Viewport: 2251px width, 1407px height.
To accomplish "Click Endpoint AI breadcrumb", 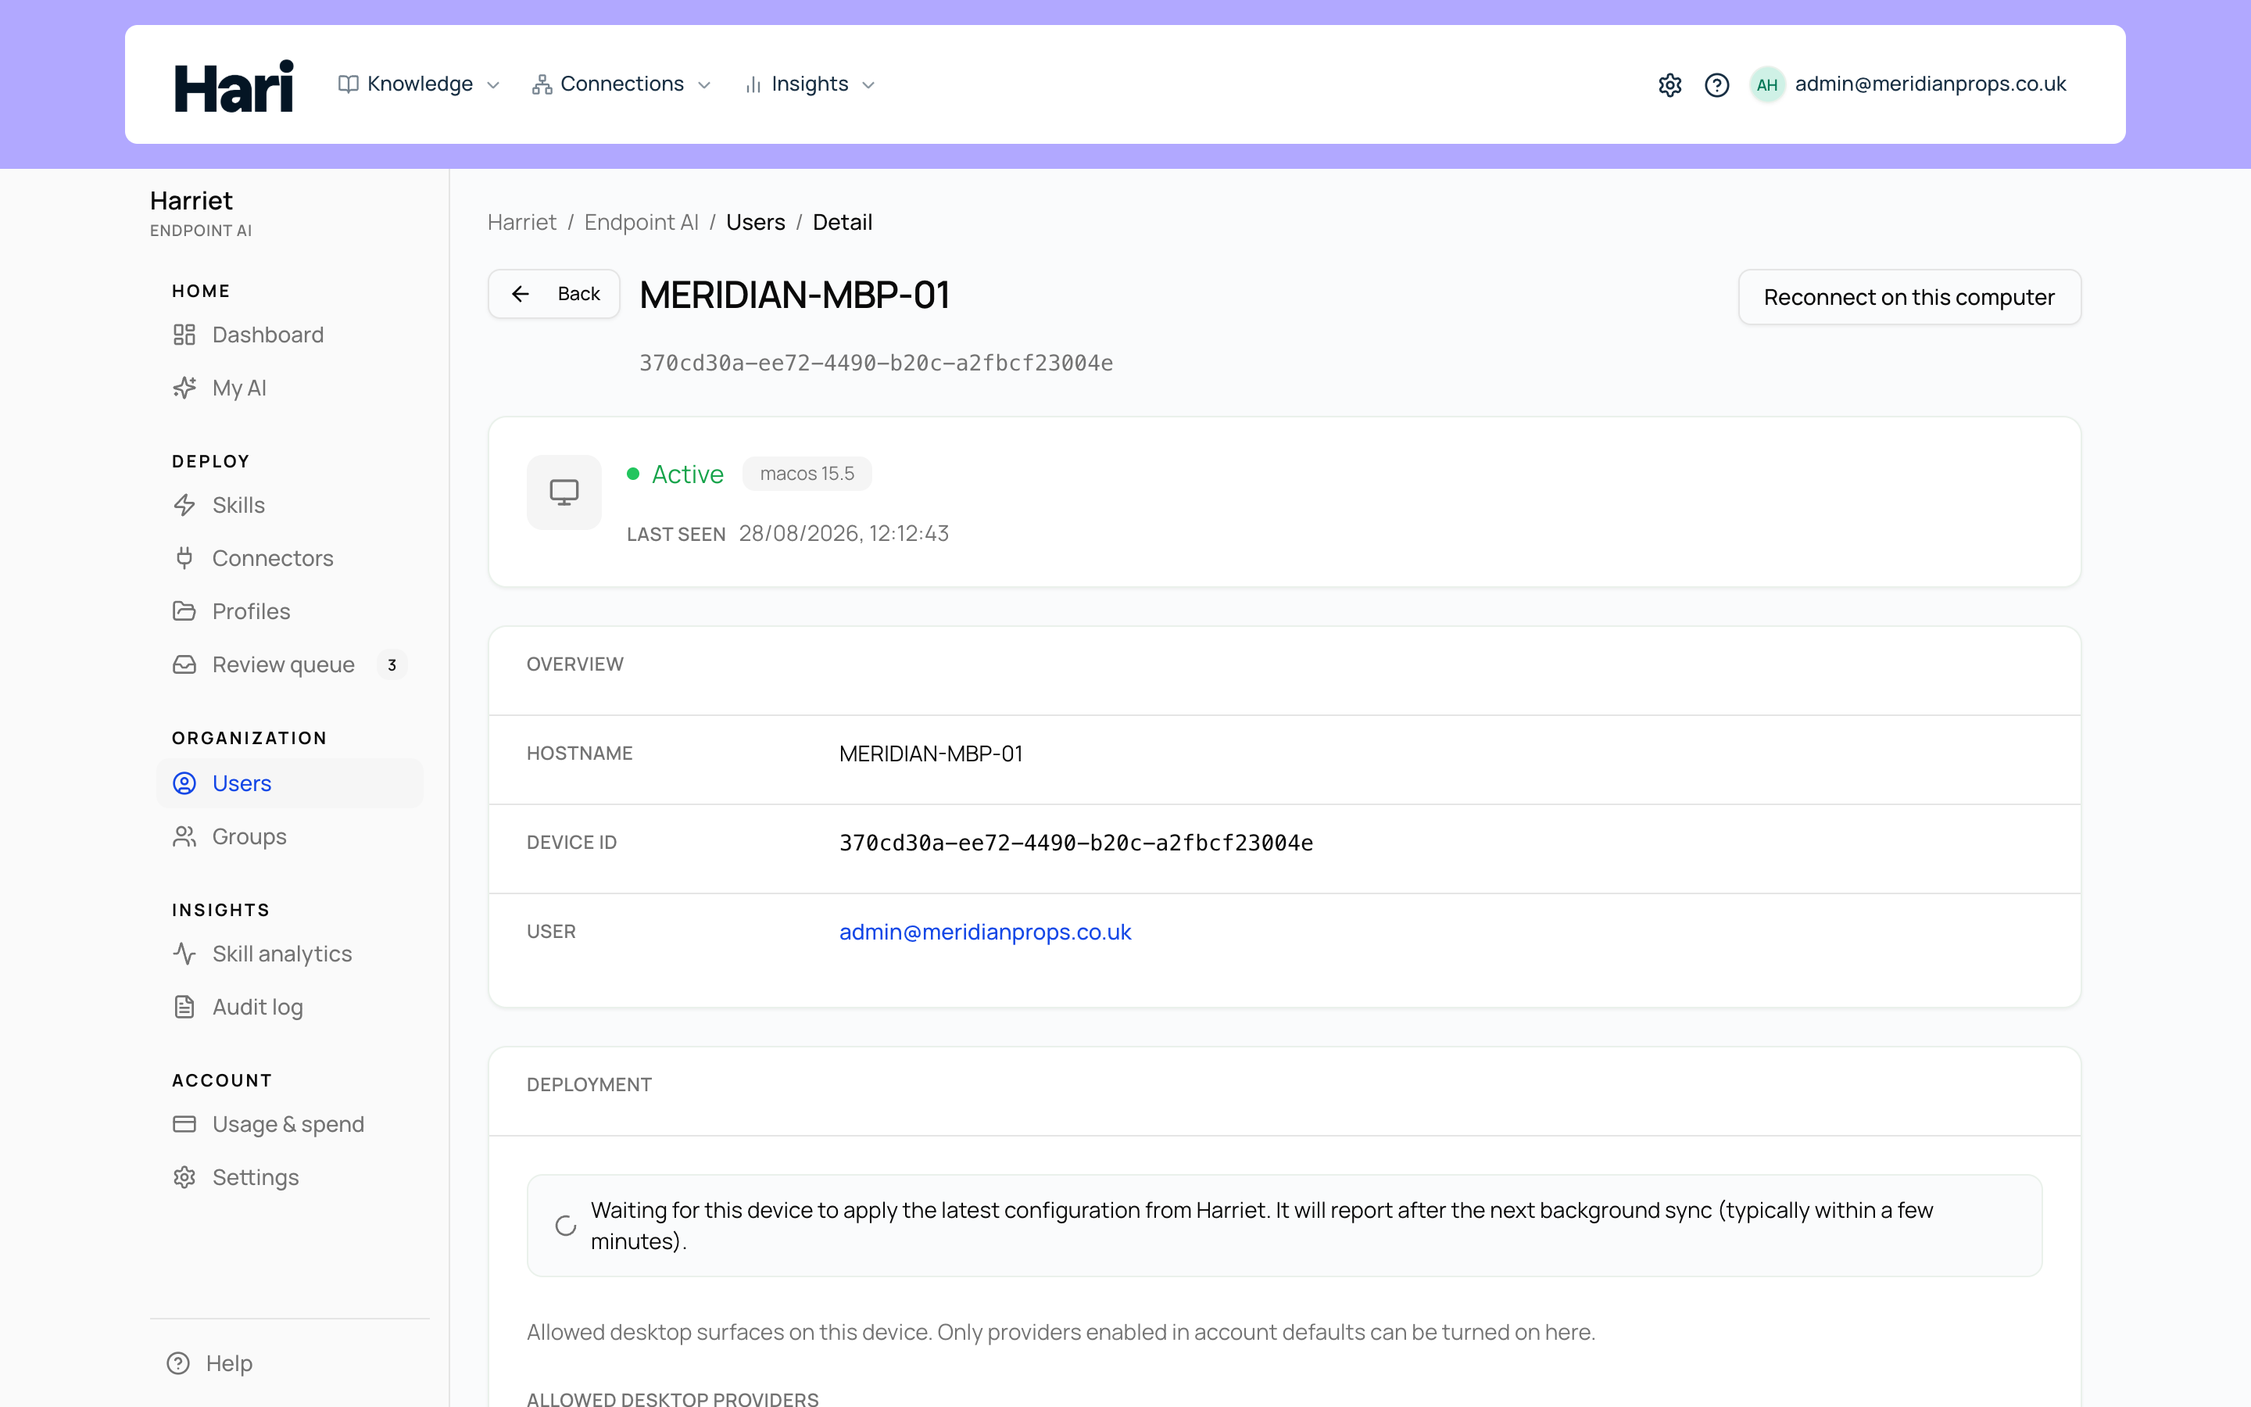I will tap(641, 223).
